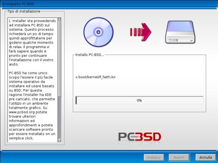Click the Tips di installazione heading
The image size is (218, 163).
[x=24, y=11]
